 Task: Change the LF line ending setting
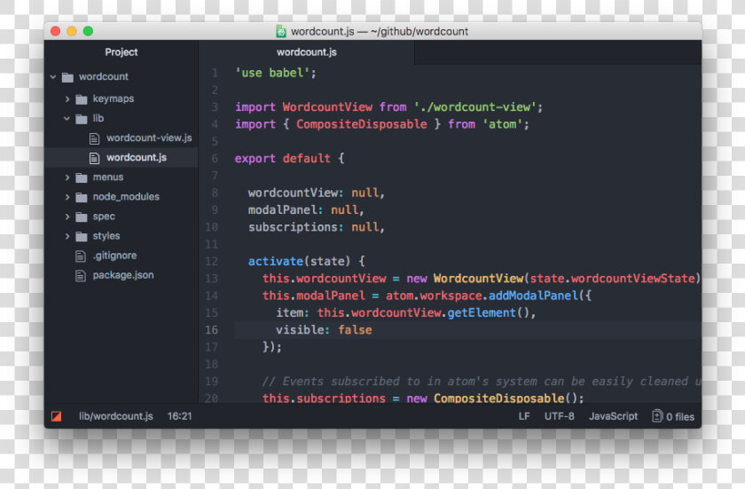(524, 416)
